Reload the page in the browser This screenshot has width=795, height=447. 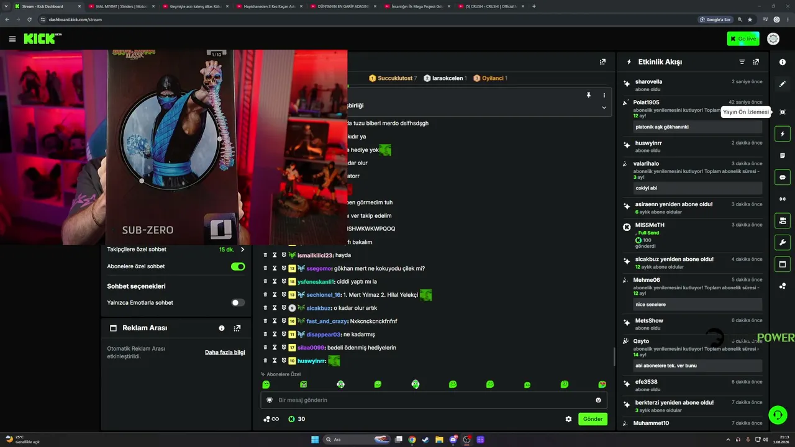tap(29, 19)
